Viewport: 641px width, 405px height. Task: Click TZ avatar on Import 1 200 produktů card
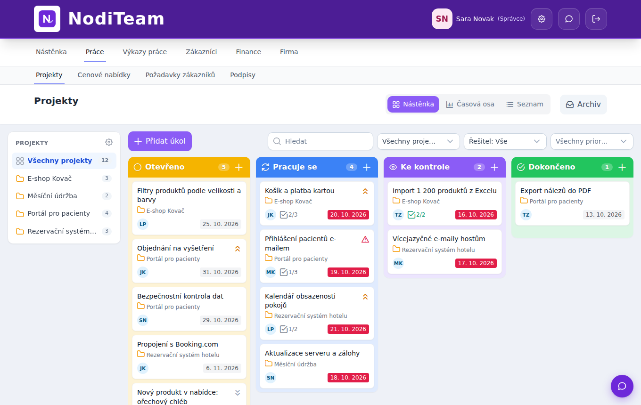pyautogui.click(x=398, y=215)
